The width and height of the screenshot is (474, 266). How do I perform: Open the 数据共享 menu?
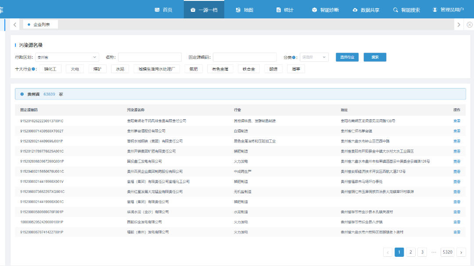tap(366, 10)
